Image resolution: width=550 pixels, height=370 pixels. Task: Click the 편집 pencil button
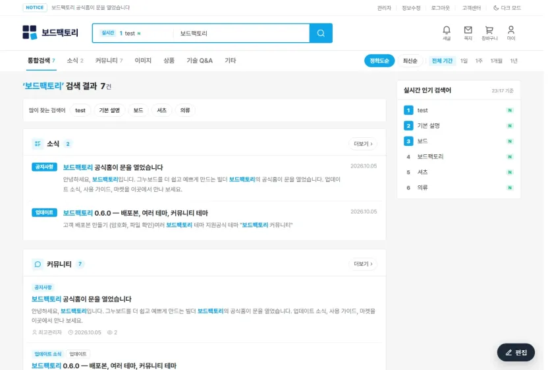coord(516,352)
